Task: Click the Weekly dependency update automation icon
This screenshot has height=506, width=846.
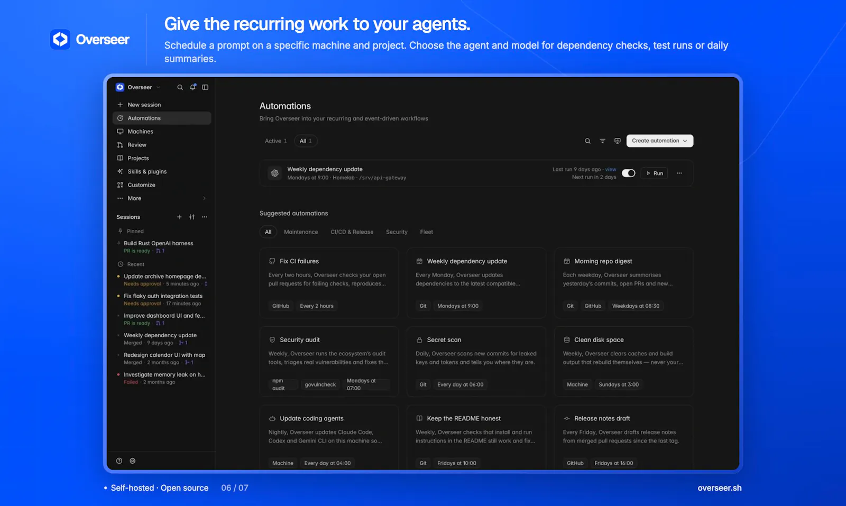Action: (x=274, y=173)
